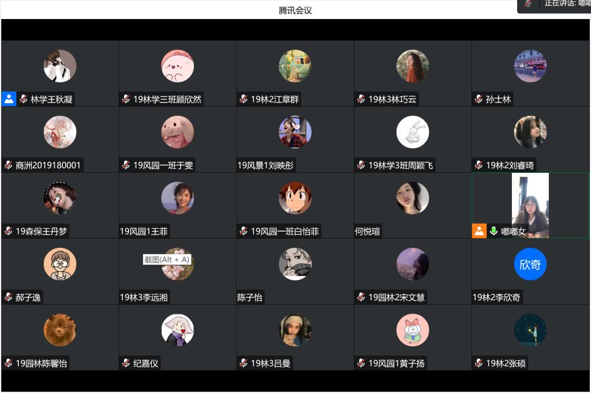Select blue 欣奇 avatar circle
The height and width of the screenshot is (393, 591).
(530, 264)
